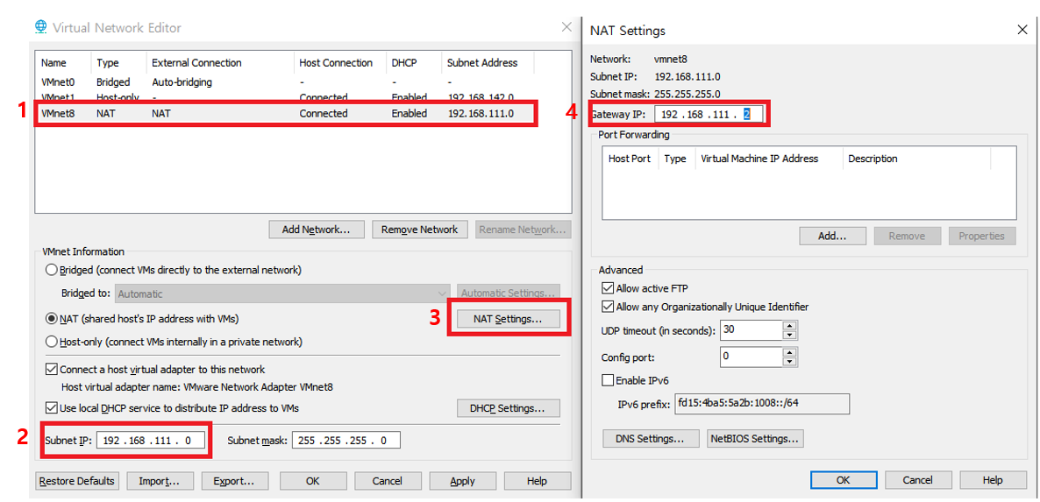
Task: Click the Description column header
Action: tap(916, 159)
